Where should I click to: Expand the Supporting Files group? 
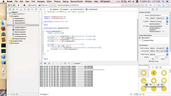click(11, 39)
